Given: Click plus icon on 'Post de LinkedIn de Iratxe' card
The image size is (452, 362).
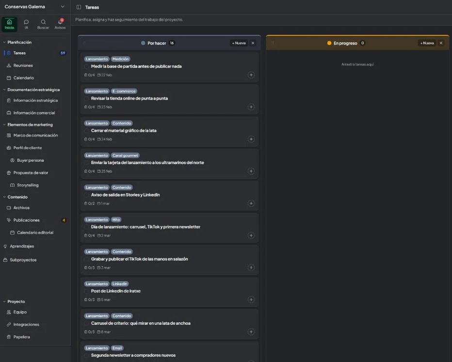Looking at the screenshot, I should pyautogui.click(x=251, y=300).
